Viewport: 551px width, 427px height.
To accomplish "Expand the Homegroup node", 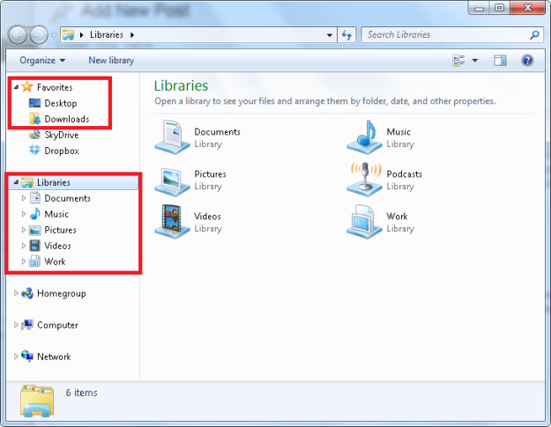I will pyautogui.click(x=16, y=293).
